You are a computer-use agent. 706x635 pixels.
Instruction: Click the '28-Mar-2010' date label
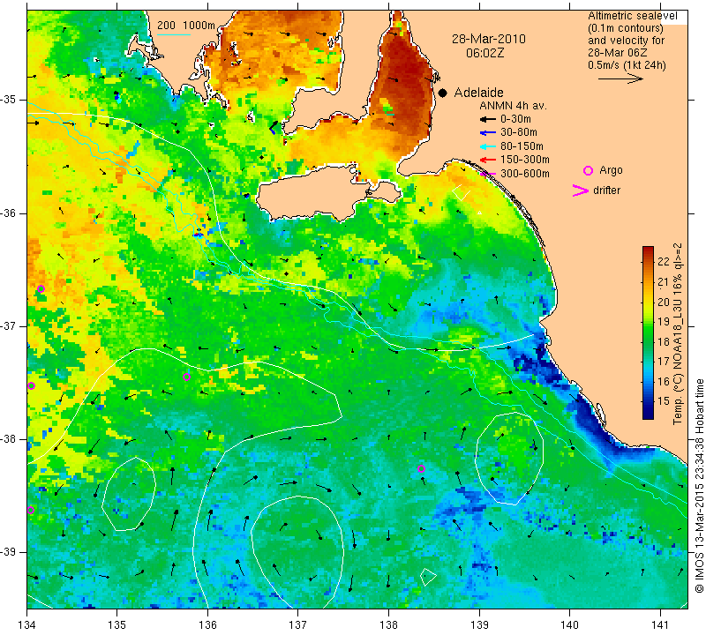489,39
